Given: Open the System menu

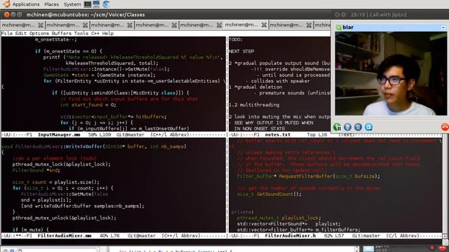Looking at the screenshot, I should point(72,4).
